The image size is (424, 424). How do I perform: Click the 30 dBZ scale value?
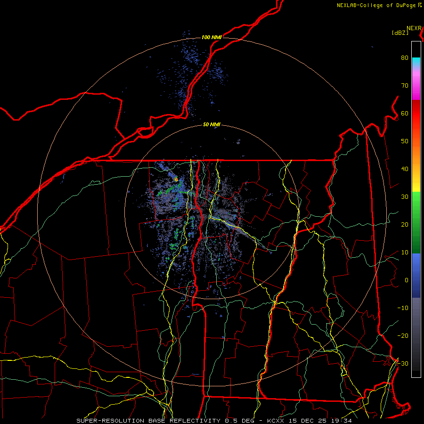pyautogui.click(x=405, y=197)
